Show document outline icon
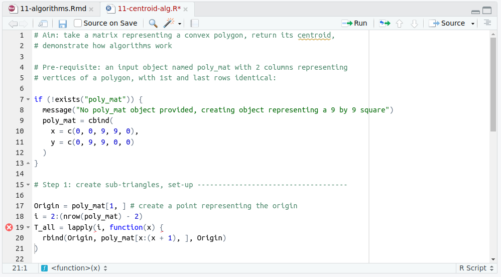 click(487, 23)
